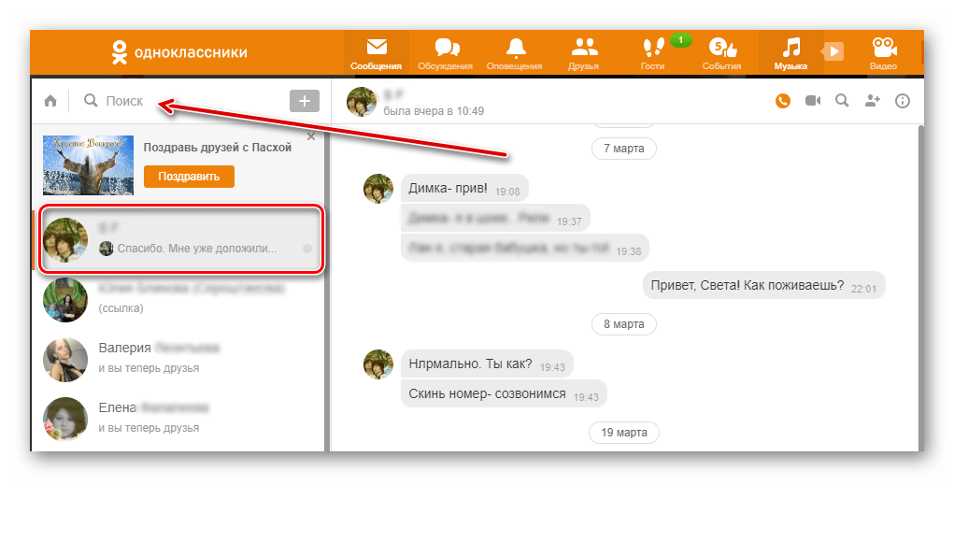Open the chat with Валерия

coord(180,358)
